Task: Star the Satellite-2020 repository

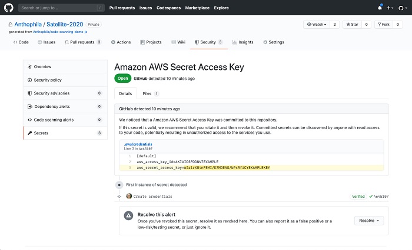Action: (x=353, y=25)
